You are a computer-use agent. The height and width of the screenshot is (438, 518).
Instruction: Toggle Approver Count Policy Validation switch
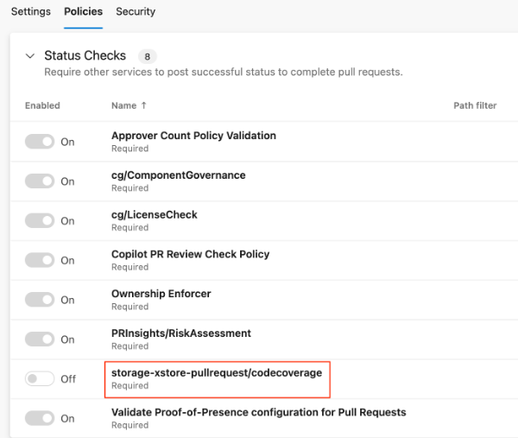tap(40, 142)
